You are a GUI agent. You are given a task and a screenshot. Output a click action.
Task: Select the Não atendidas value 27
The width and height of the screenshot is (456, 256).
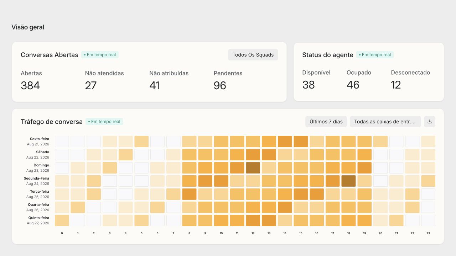91,85
